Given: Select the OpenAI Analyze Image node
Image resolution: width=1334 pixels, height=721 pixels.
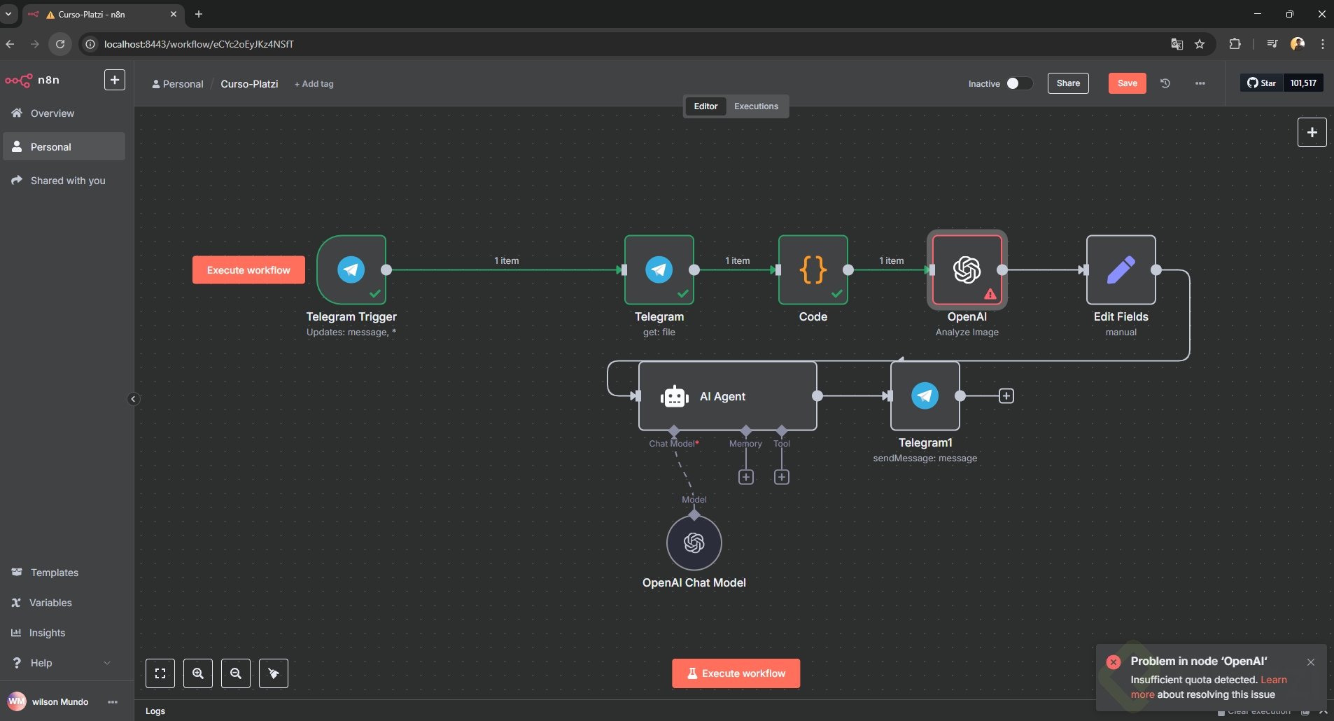Looking at the screenshot, I should click(967, 269).
